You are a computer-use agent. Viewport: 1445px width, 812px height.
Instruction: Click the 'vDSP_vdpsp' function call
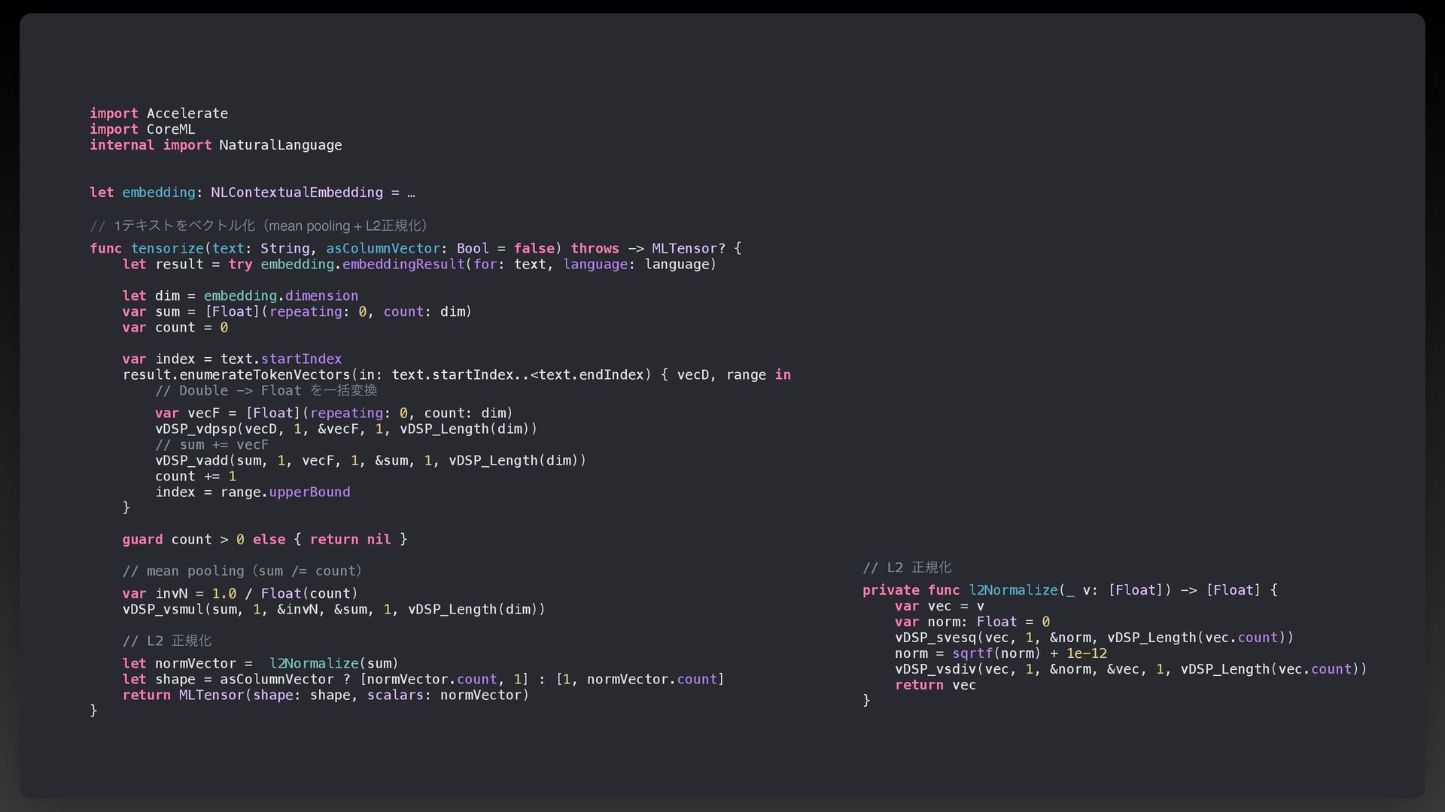pos(196,429)
